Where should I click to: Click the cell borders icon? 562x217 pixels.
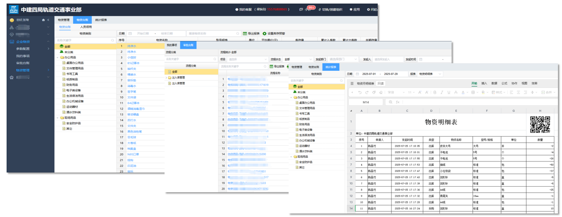tap(473, 93)
